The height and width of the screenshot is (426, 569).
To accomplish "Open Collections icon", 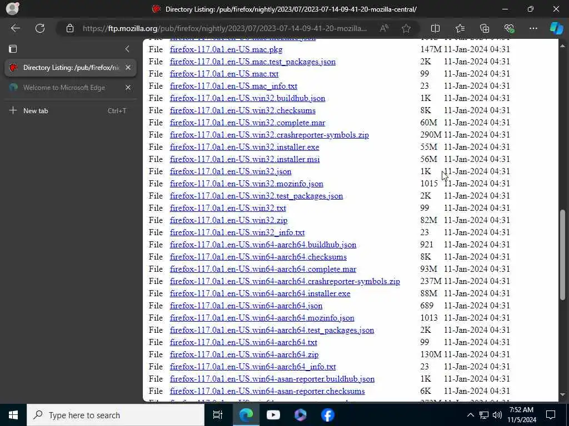I will (485, 28).
